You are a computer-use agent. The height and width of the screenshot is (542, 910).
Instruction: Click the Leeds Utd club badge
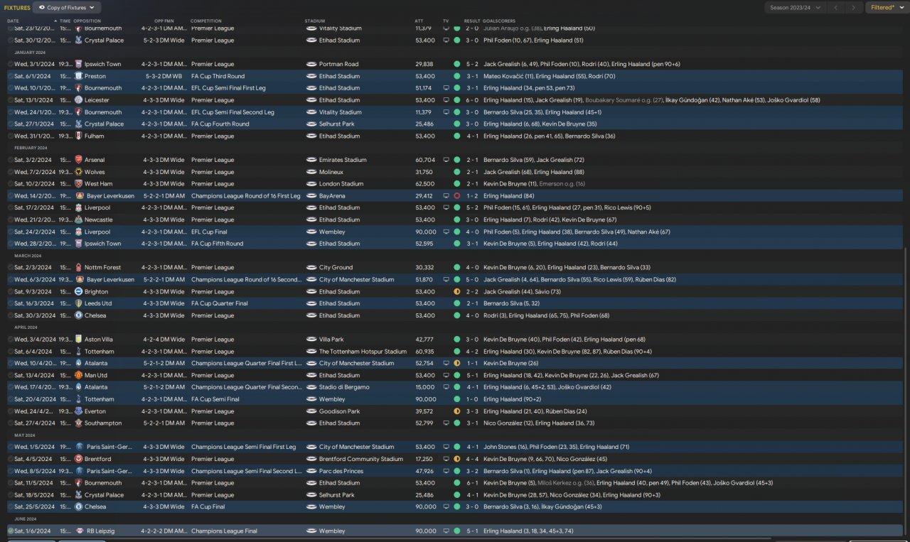click(x=78, y=303)
